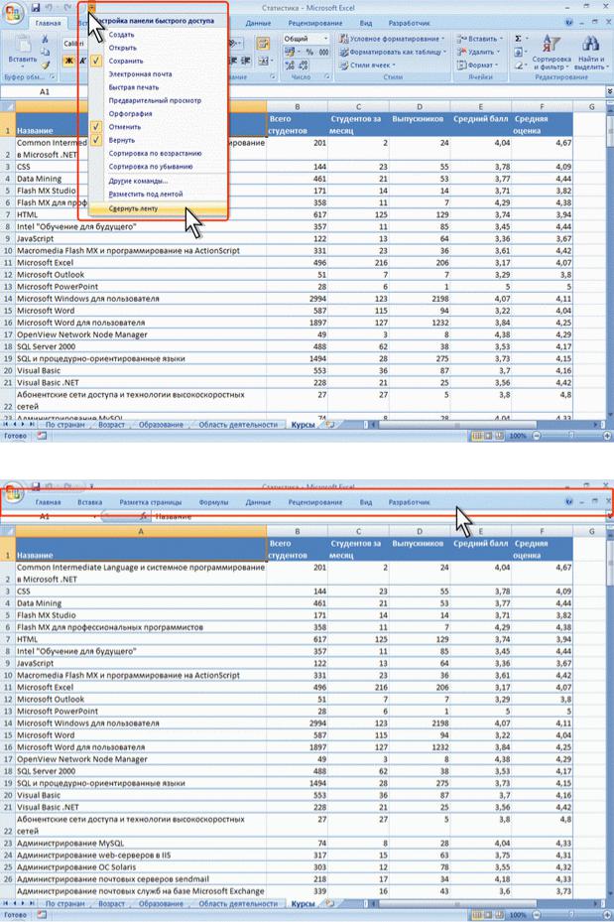Click the 000 comma style icon
The height and width of the screenshot is (922, 614).
coord(323,52)
